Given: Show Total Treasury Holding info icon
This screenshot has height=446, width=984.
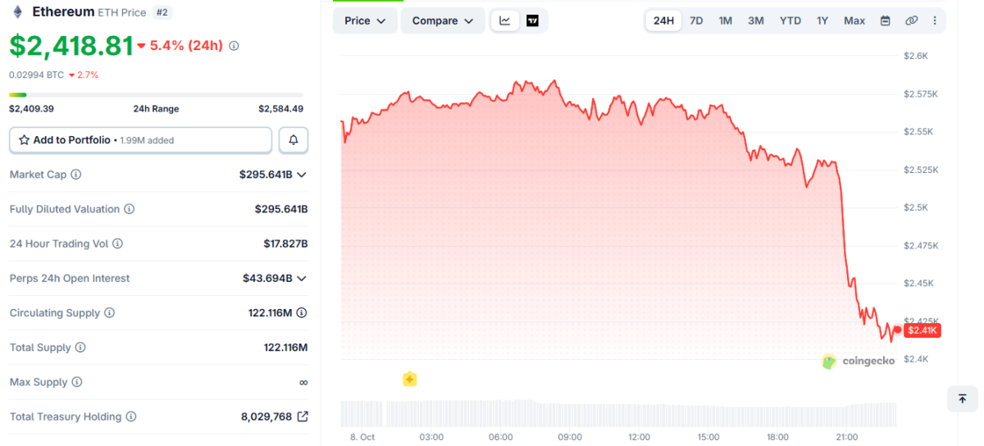Looking at the screenshot, I should 131,416.
